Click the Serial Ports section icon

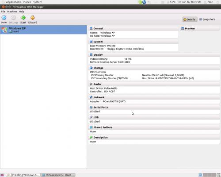tap(91, 107)
